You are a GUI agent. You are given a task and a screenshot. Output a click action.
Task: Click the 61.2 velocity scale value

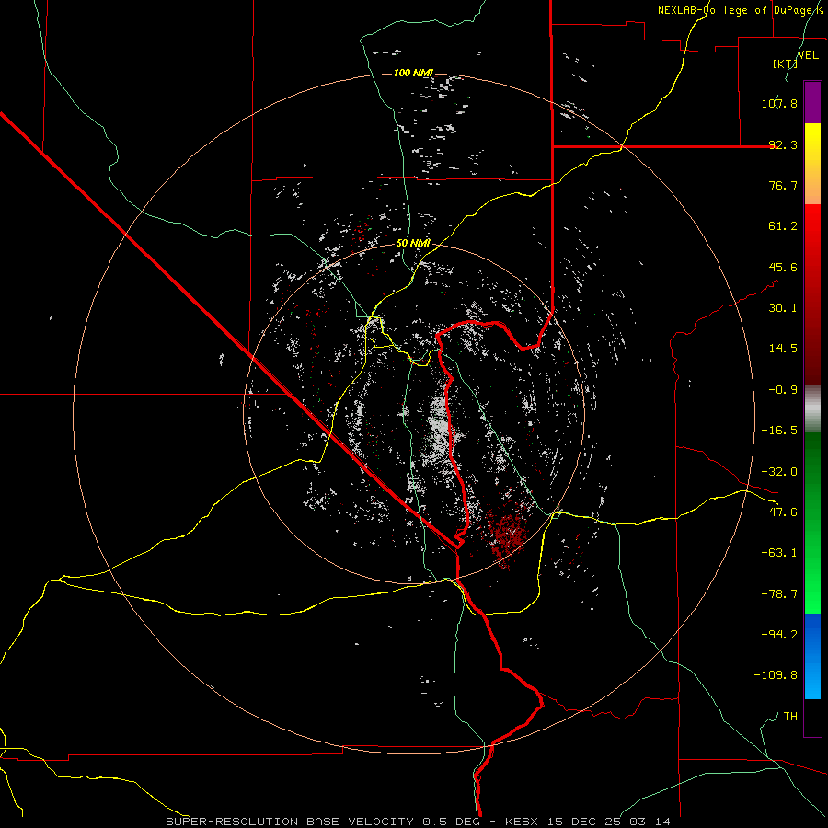coord(783,226)
